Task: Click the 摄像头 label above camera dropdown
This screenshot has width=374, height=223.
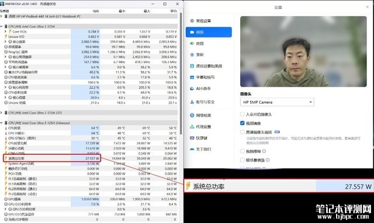Action: point(245,94)
